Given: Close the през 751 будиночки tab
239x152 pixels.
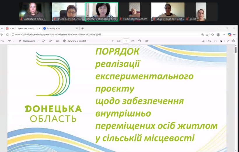Looking at the screenshot, I should click(x=40, y=28).
